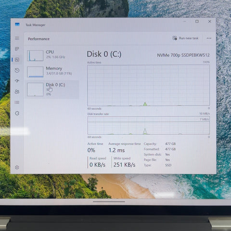Select the CPU performance entry
The width and height of the screenshot is (231, 231).
point(52,55)
